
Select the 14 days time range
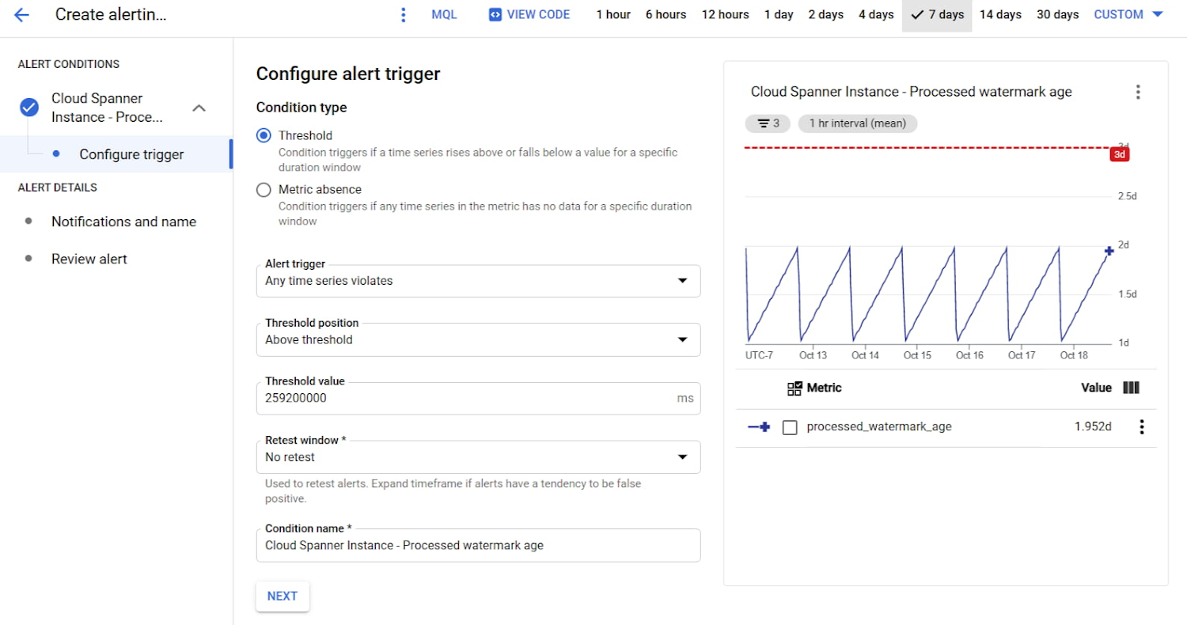coord(1000,14)
